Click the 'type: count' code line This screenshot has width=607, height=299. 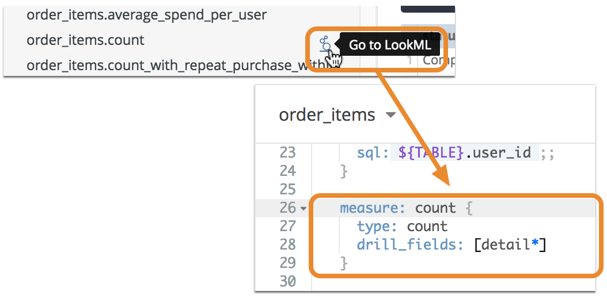click(x=402, y=226)
